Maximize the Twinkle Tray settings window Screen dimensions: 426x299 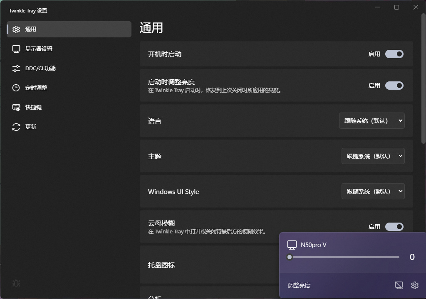pyautogui.click(x=396, y=7)
